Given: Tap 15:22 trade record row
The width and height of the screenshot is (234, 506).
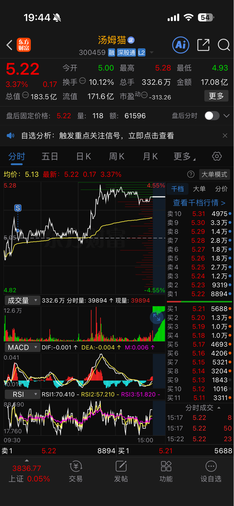Looking at the screenshot, I should (x=199, y=439).
